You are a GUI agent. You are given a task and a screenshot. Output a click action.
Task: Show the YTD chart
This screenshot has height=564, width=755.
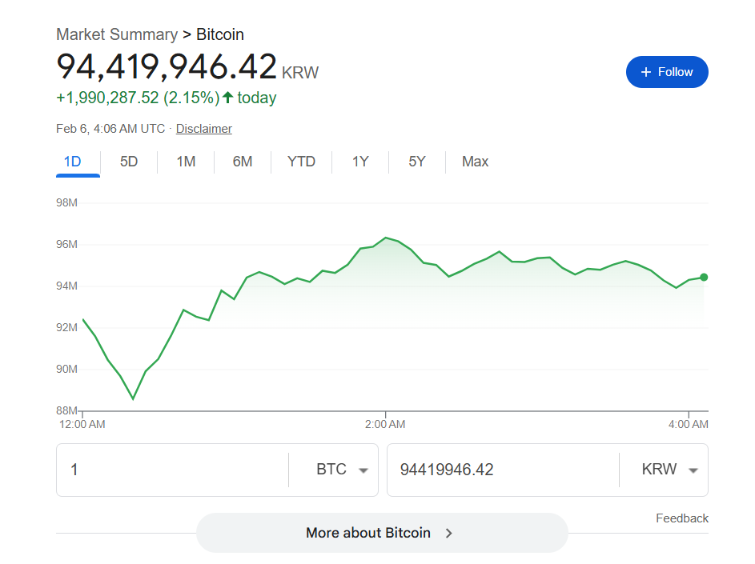click(x=301, y=162)
